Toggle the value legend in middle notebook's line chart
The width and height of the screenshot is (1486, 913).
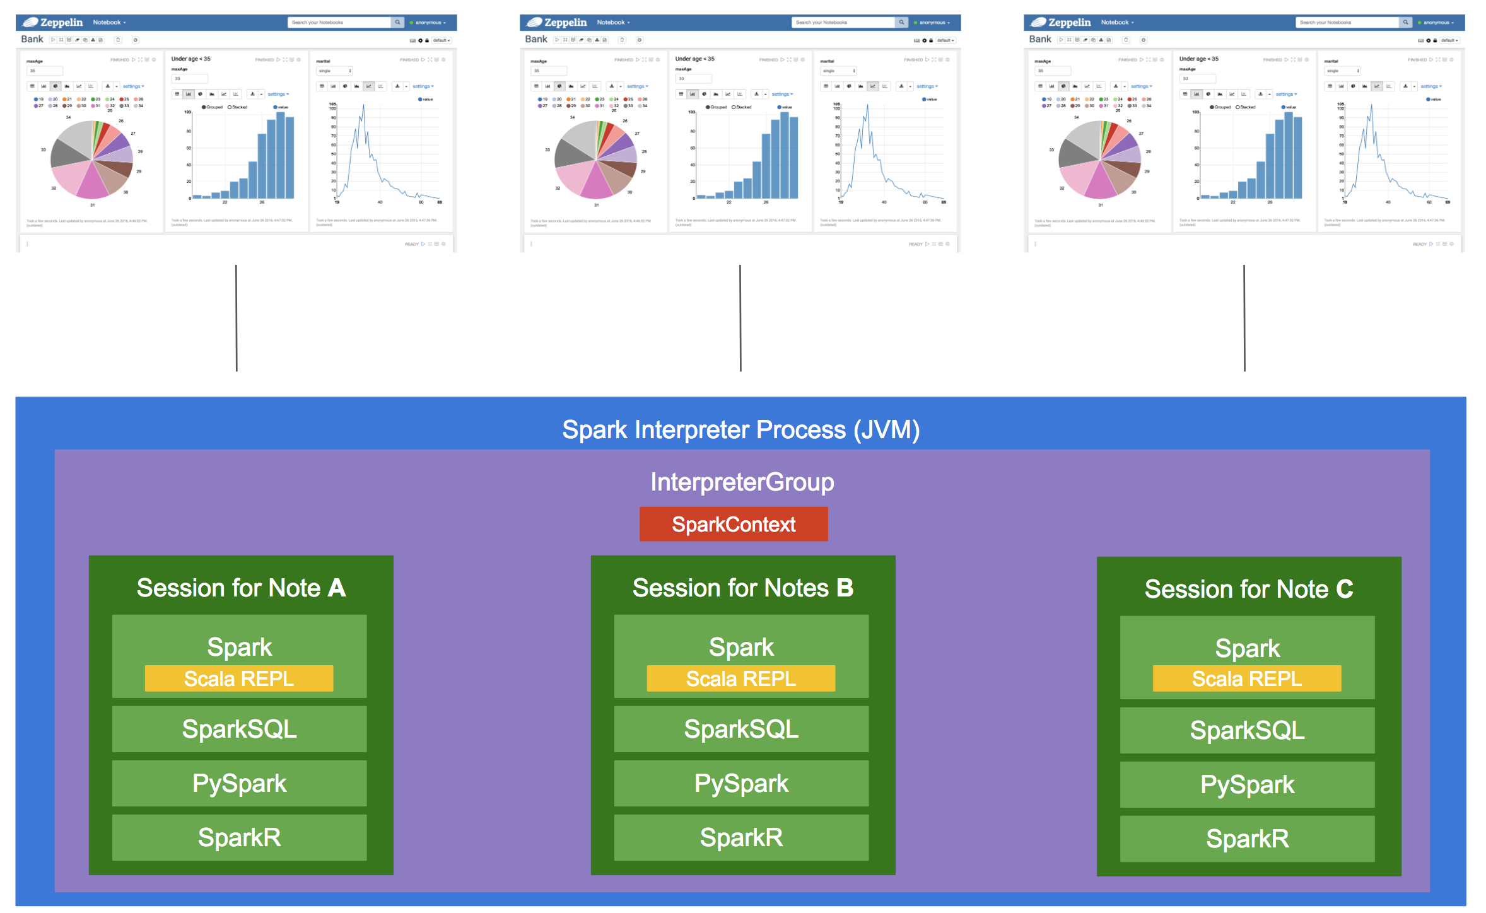[x=925, y=99]
